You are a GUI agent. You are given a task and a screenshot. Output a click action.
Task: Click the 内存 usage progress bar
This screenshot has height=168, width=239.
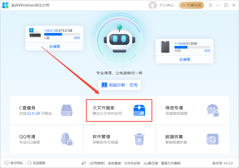point(192,47)
